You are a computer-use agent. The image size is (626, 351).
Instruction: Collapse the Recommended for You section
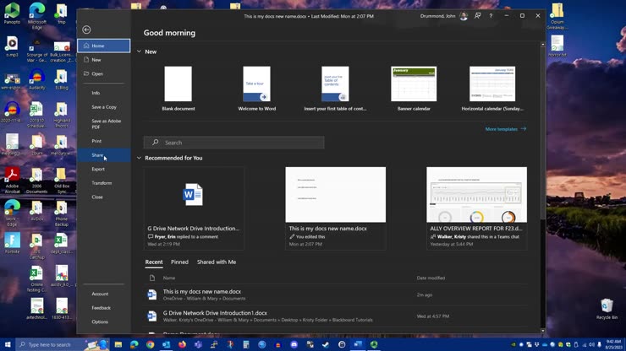139,158
